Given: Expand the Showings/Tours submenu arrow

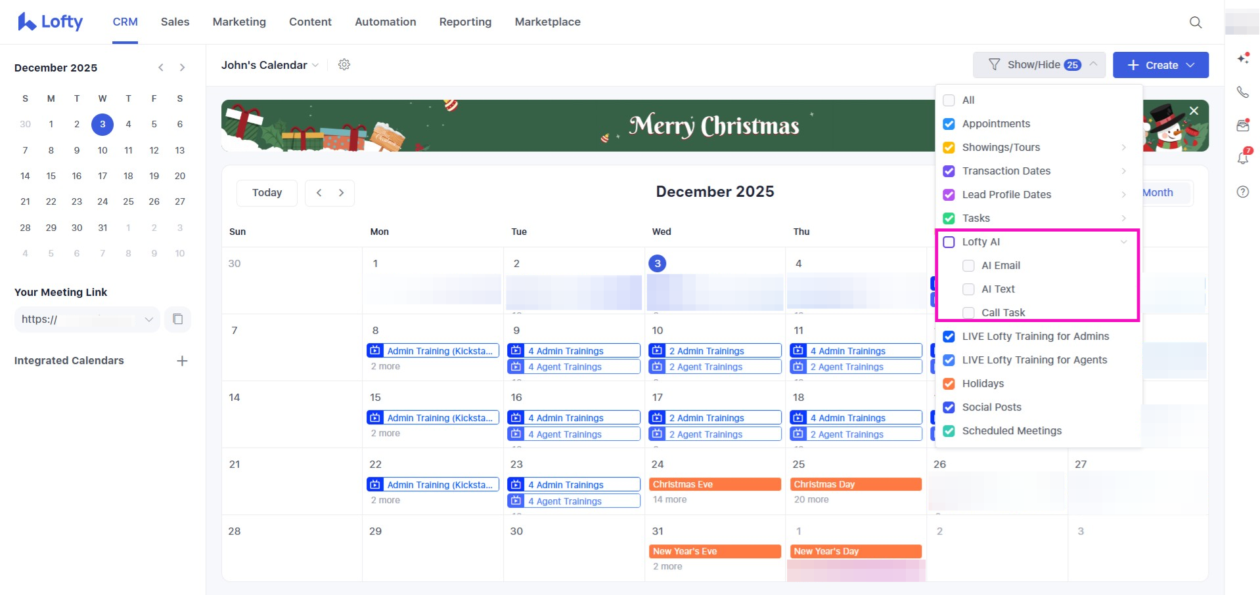Looking at the screenshot, I should (x=1123, y=148).
